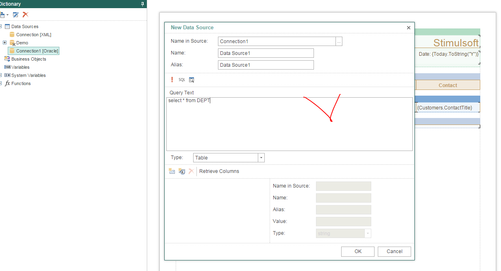Click the Contact header in the report
This screenshot has width=501, height=271.
click(448, 85)
